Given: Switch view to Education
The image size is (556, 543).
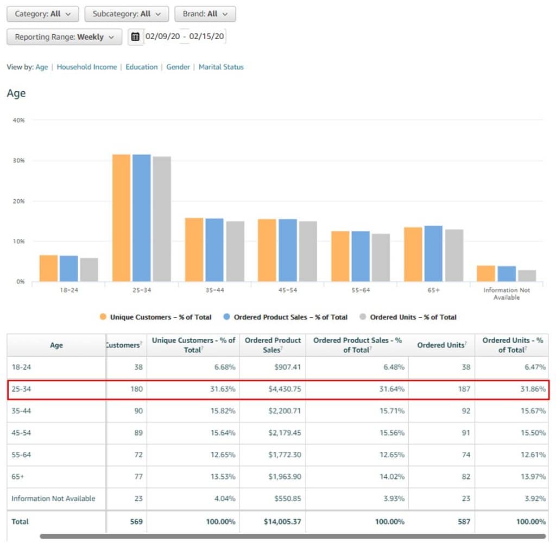Looking at the screenshot, I should (x=142, y=67).
